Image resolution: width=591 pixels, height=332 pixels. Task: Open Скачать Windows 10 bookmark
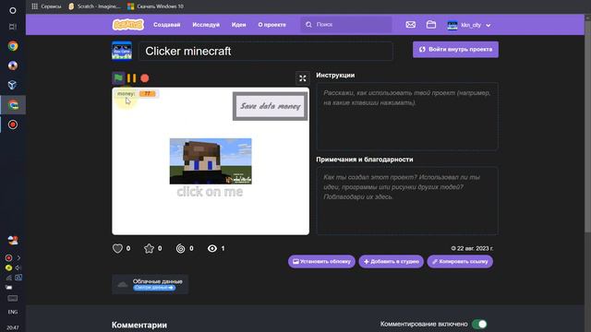pos(156,6)
